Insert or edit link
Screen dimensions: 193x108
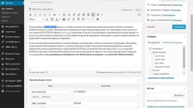coord(79,15)
